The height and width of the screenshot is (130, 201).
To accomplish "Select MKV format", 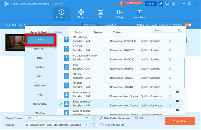I will pyautogui.click(x=40, y=76).
